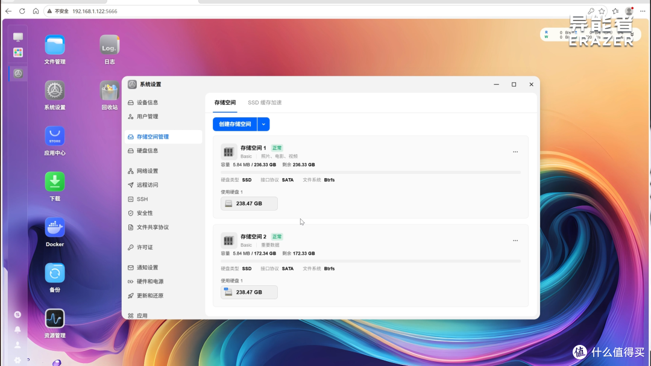The width and height of the screenshot is (651, 366).
Task: Click the 重要数据 label of 存储空间 2
Action: pyautogui.click(x=270, y=245)
